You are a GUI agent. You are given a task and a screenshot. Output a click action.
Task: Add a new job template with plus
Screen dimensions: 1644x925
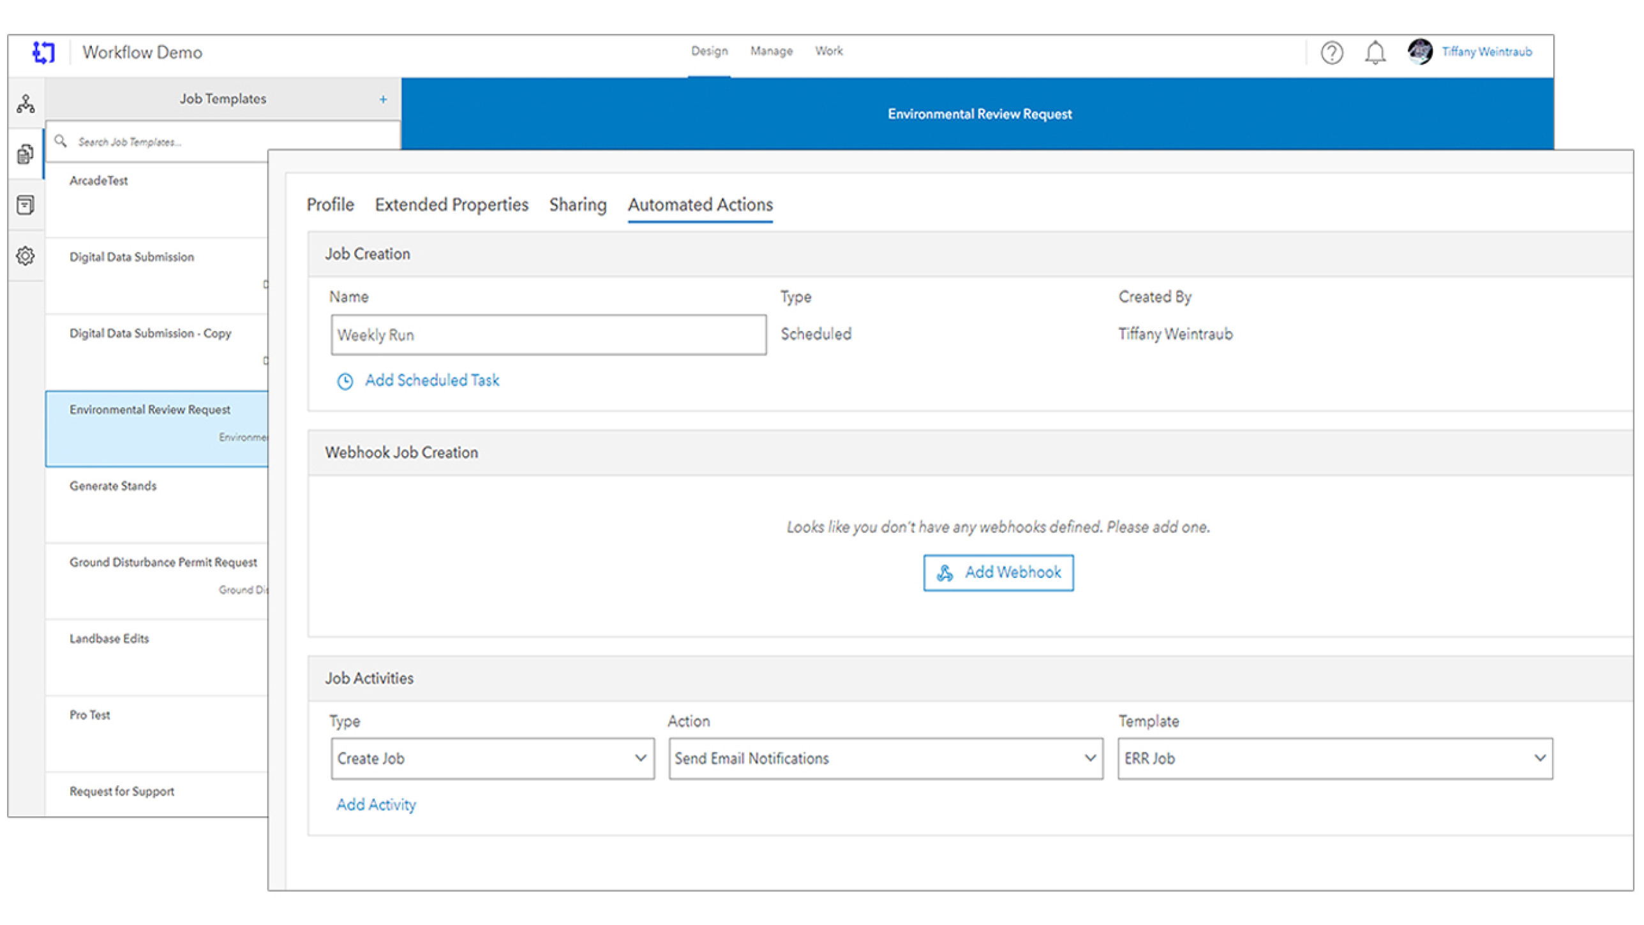383,99
